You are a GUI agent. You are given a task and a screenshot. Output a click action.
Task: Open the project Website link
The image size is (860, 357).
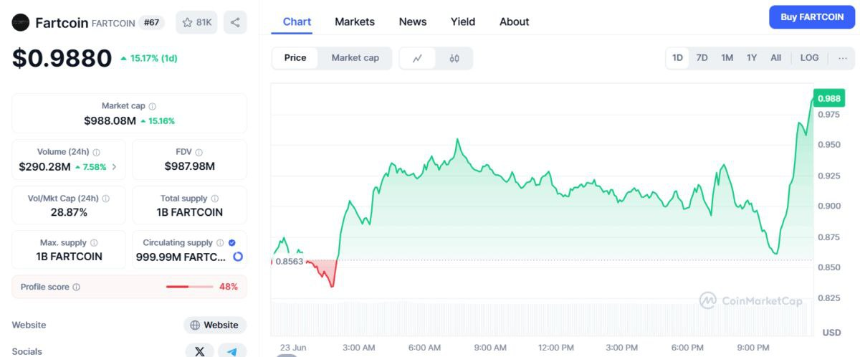click(214, 325)
